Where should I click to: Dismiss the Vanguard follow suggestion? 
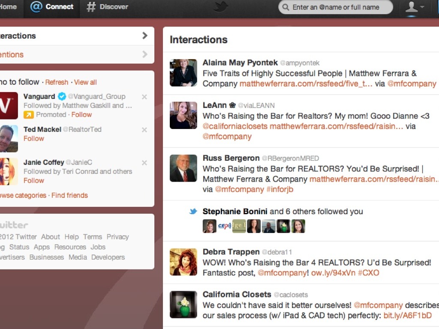pos(144,97)
